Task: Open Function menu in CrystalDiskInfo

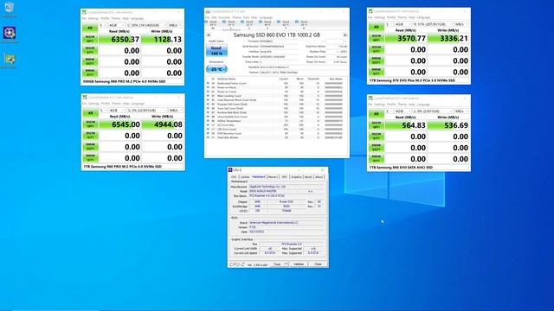Action: point(224,17)
